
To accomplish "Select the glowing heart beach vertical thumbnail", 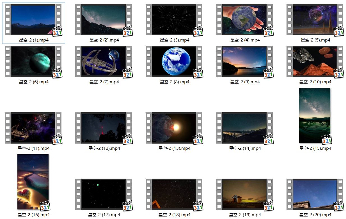I will click(x=33, y=181).
